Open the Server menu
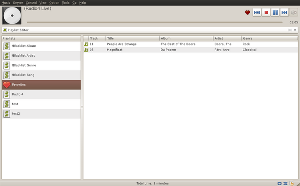The height and width of the screenshot is (186, 300). [18, 3]
